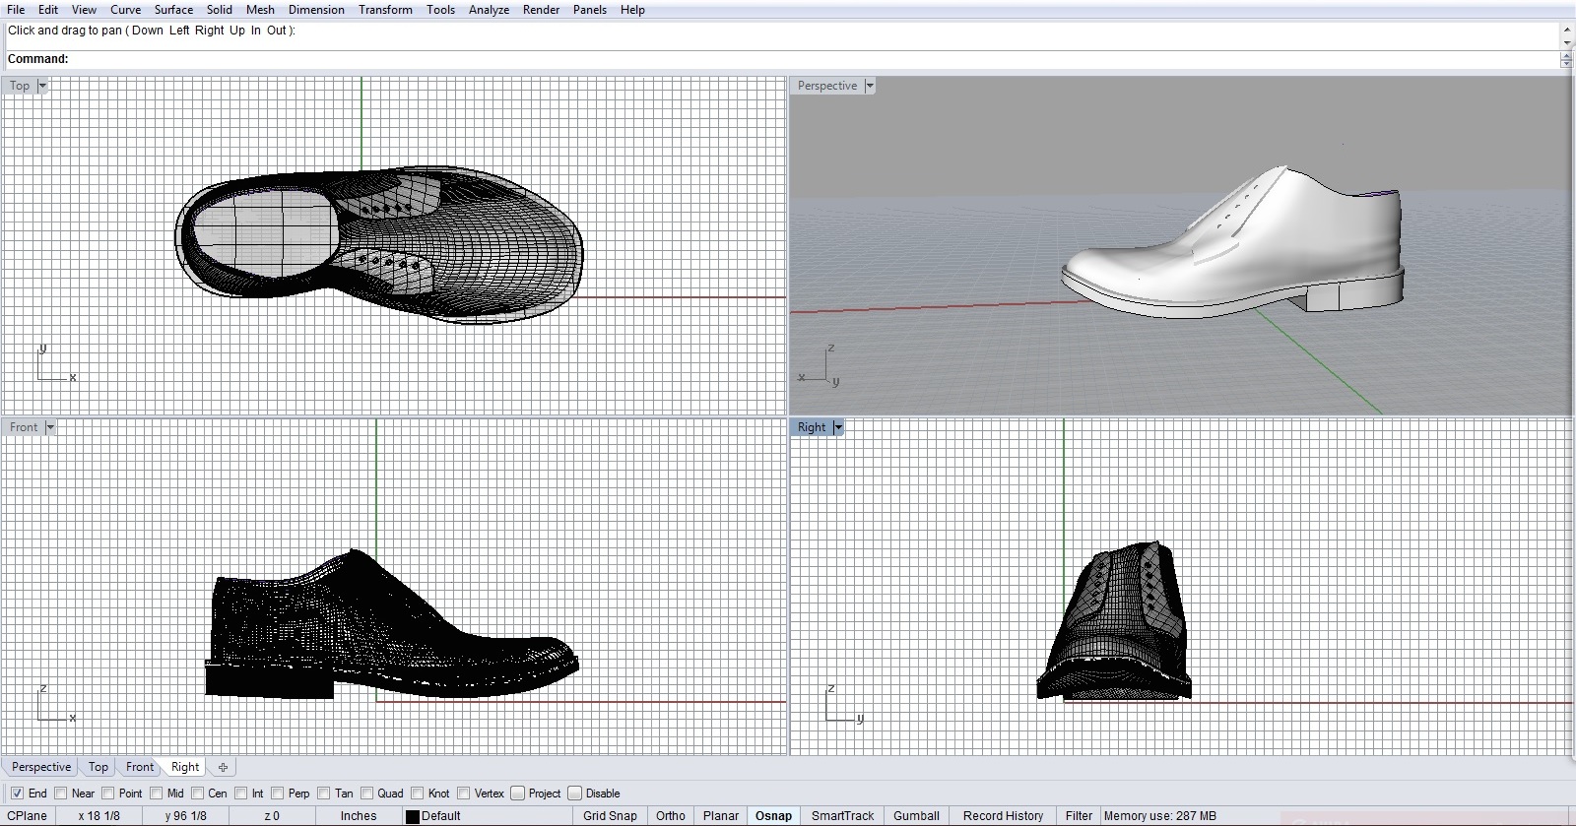This screenshot has height=826, width=1576.
Task: Open the Render menu
Action: [541, 10]
